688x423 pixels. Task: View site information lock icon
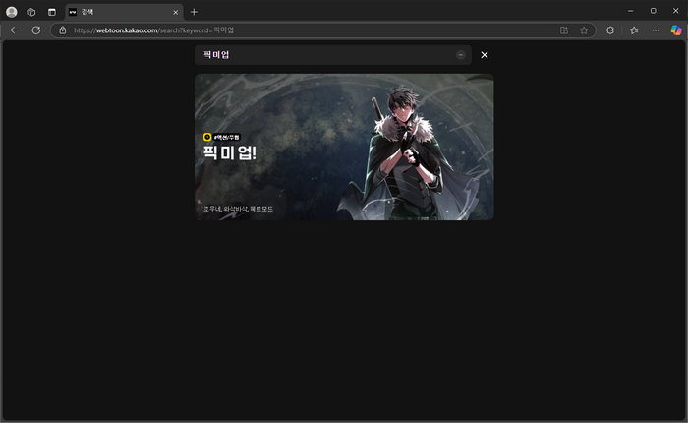tap(63, 30)
